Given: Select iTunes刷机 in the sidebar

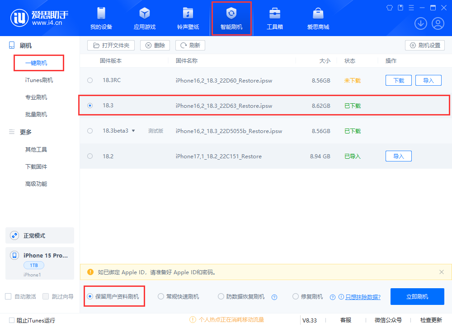Looking at the screenshot, I should coord(38,80).
